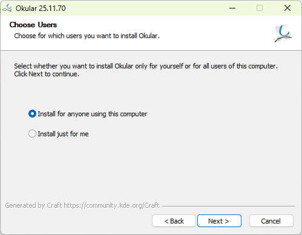Choose the 'Install just for me' radio button
This screenshot has height=235, width=302.
click(32, 134)
